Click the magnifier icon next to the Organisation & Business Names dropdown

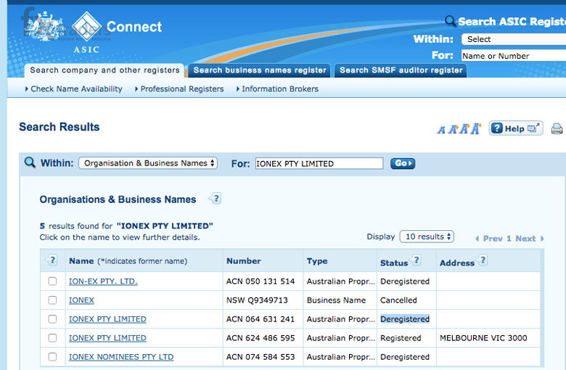click(x=30, y=163)
